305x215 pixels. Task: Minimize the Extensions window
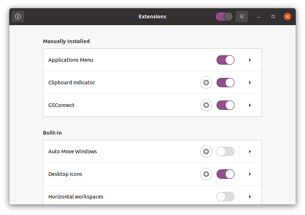click(x=259, y=17)
